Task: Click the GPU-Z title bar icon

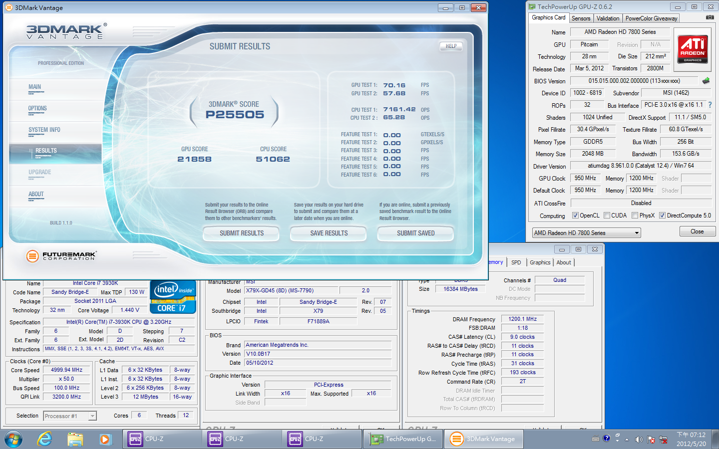Action: point(532,6)
